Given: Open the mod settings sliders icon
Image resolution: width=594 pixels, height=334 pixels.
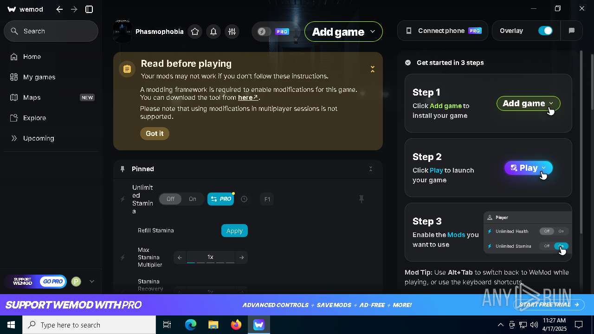Looking at the screenshot, I should (232, 32).
